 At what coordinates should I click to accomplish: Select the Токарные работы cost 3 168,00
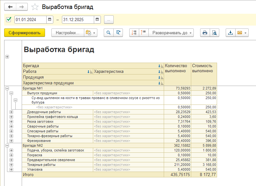pos(204,165)
